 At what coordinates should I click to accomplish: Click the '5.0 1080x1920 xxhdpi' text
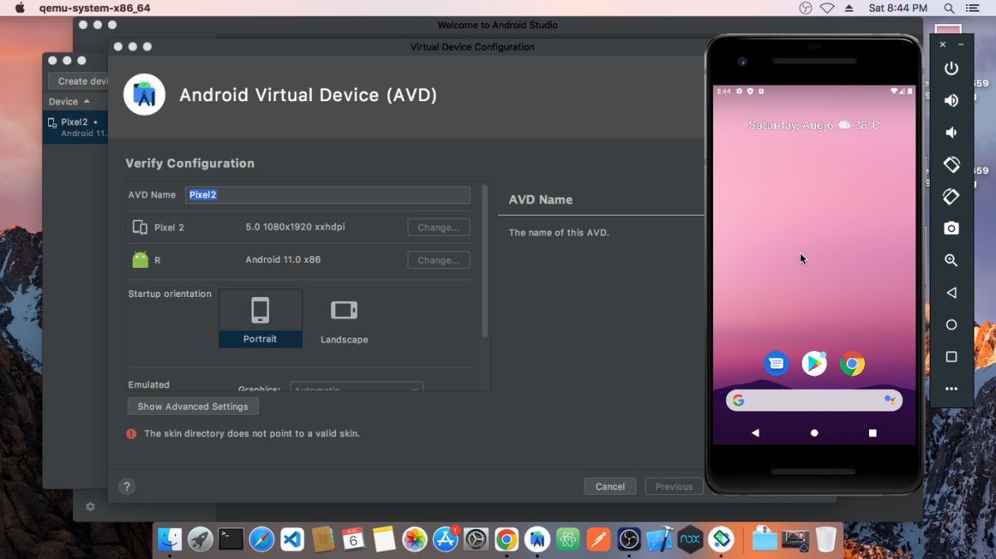[295, 227]
